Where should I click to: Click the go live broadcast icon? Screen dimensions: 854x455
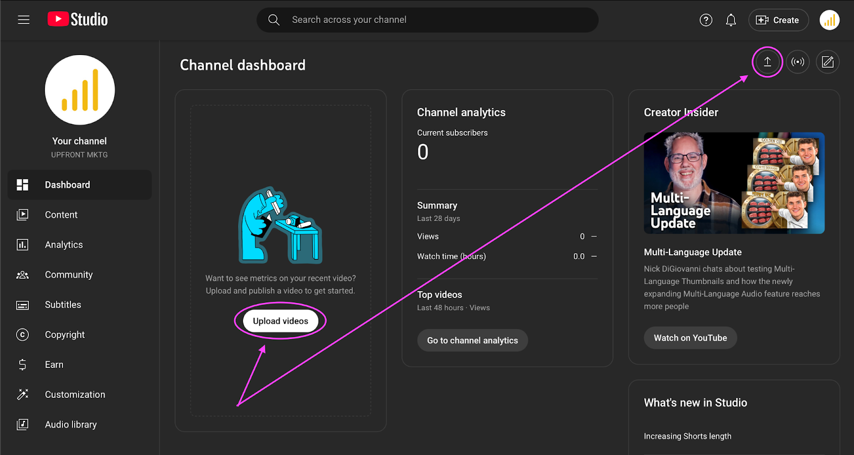797,62
